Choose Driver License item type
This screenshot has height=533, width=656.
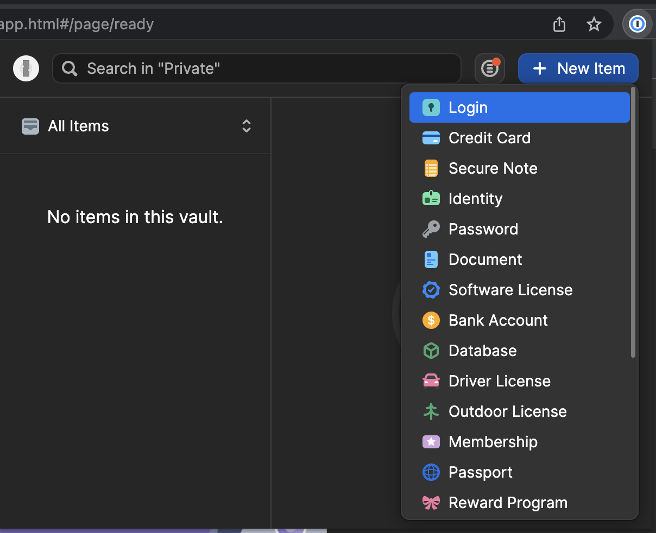click(499, 381)
